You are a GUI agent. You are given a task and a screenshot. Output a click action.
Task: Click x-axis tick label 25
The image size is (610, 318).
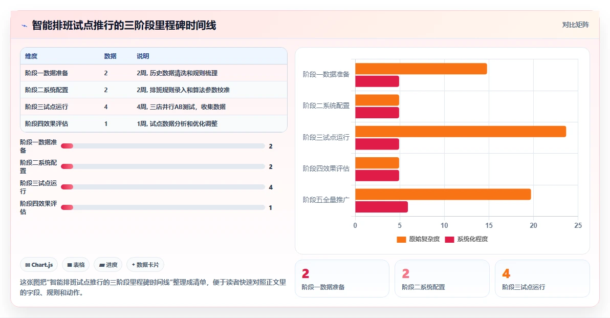(x=578, y=225)
